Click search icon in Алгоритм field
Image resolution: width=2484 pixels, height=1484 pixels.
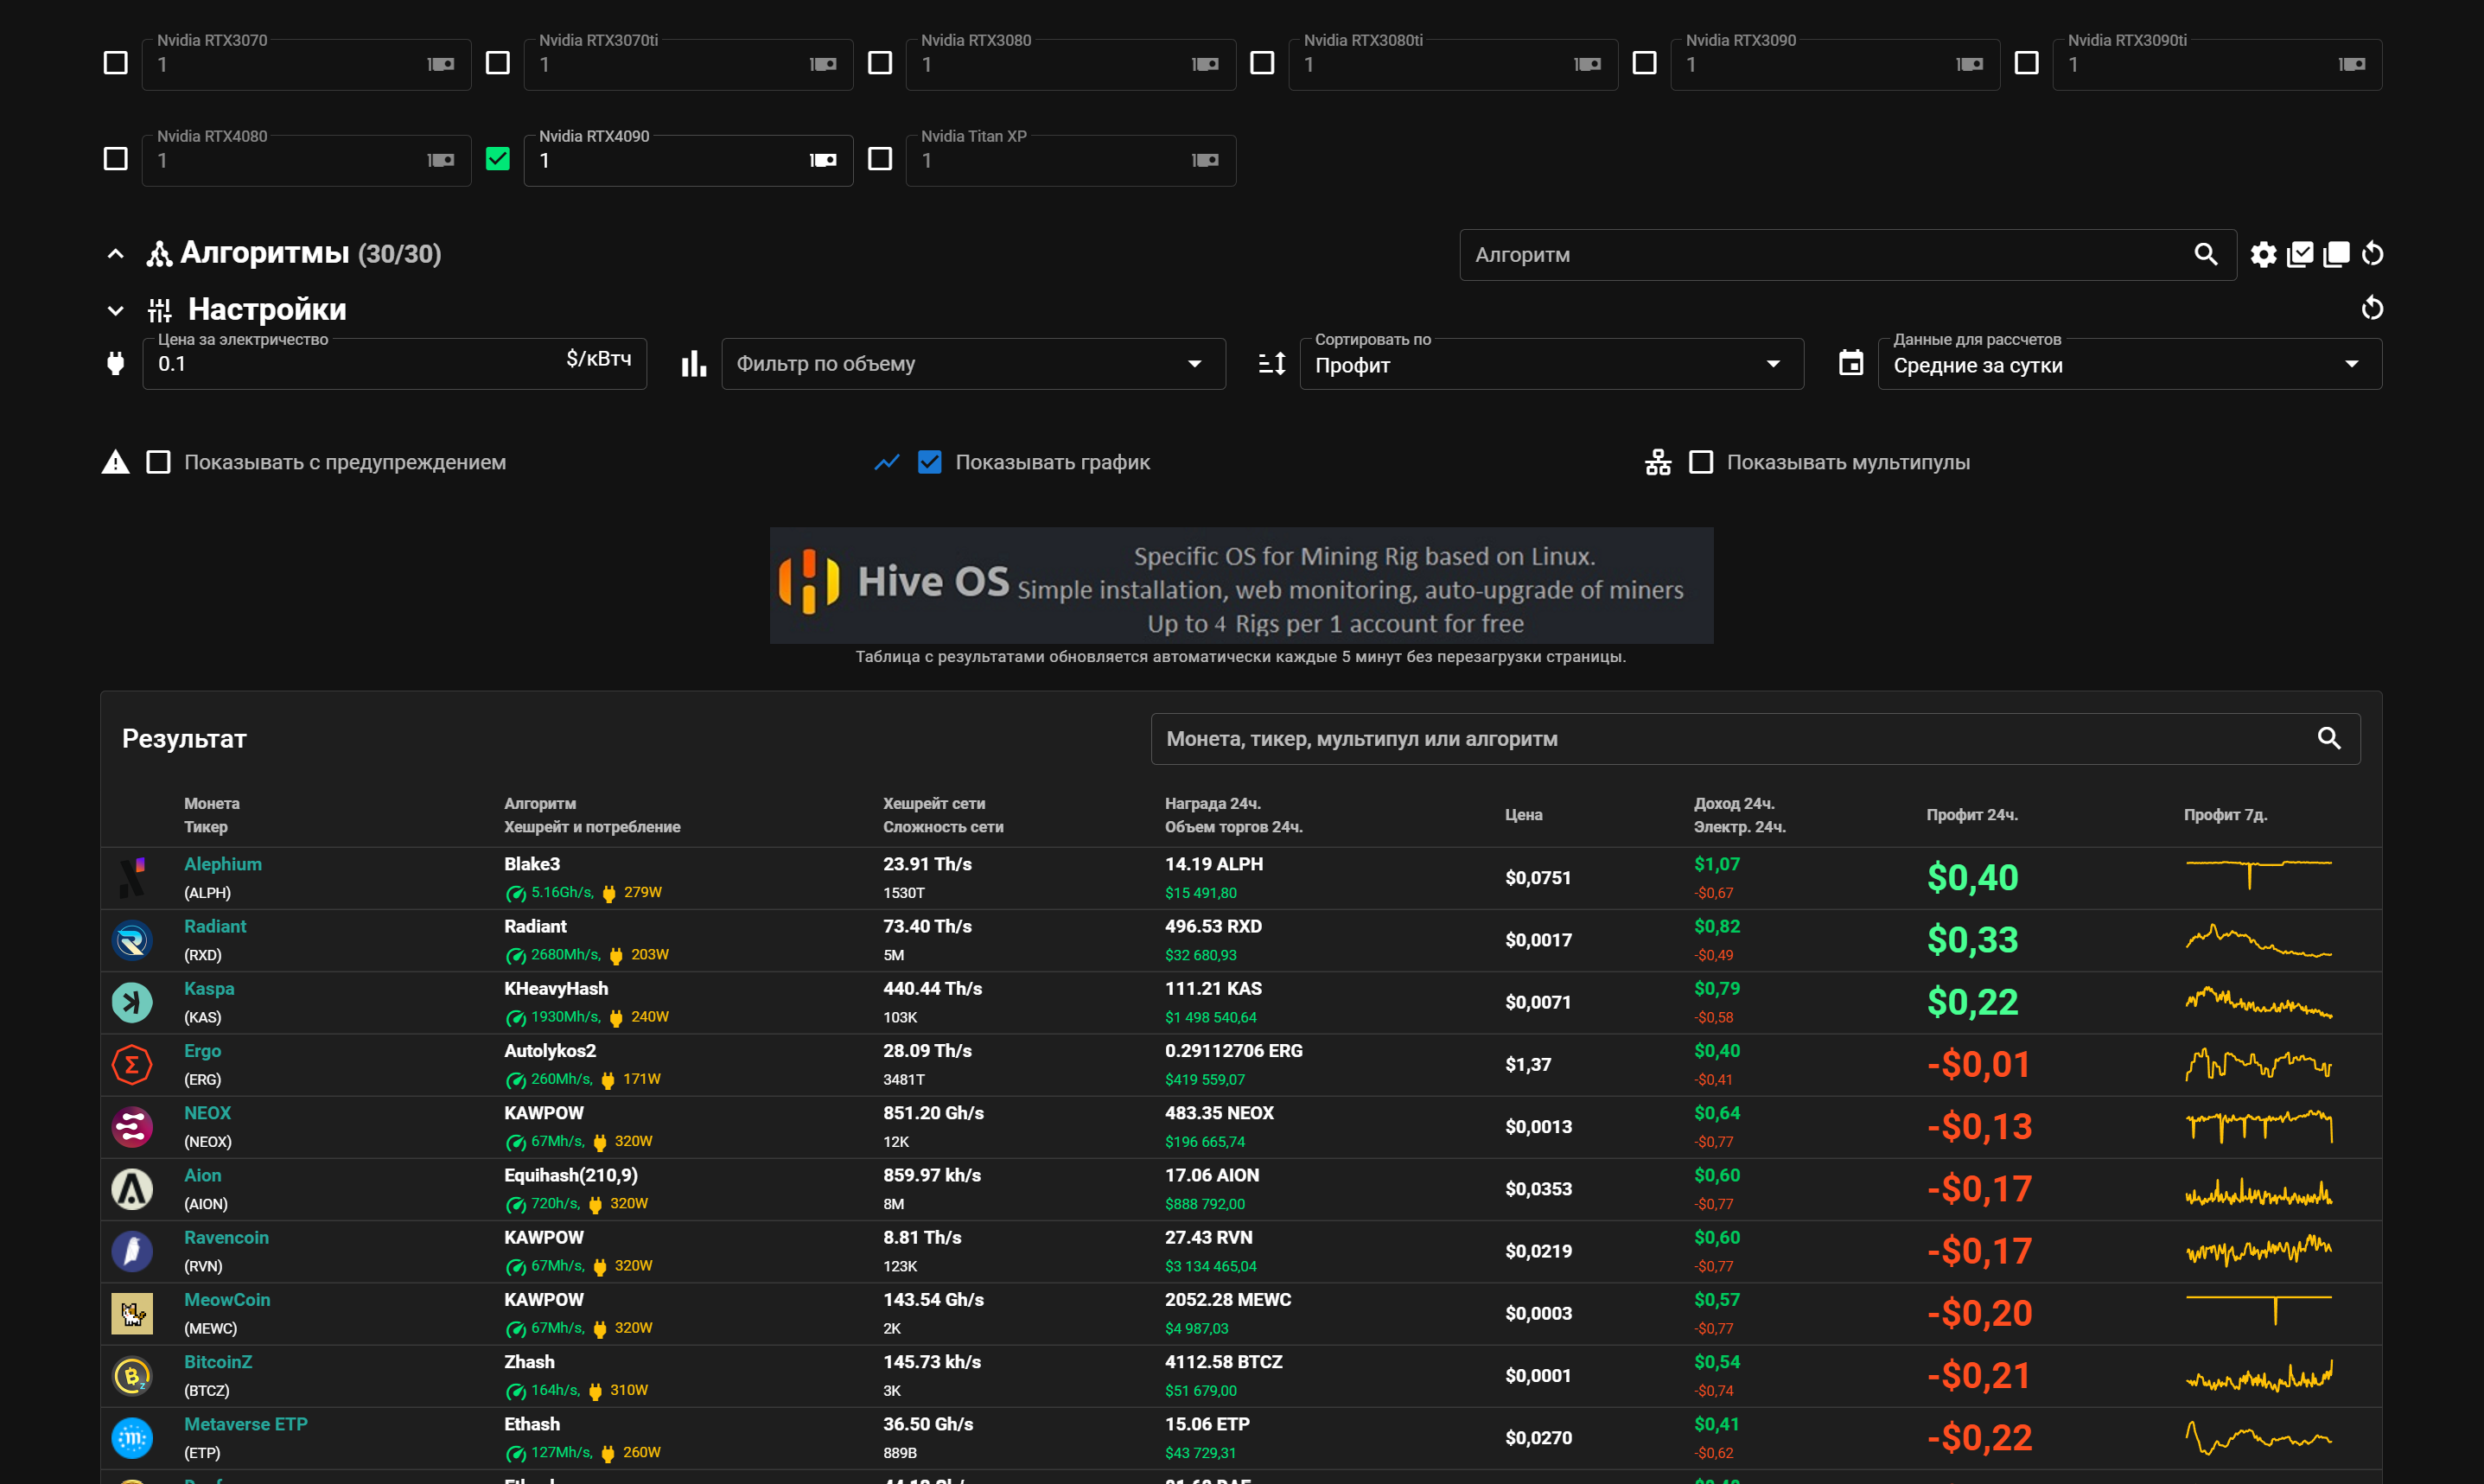pos(2206,254)
